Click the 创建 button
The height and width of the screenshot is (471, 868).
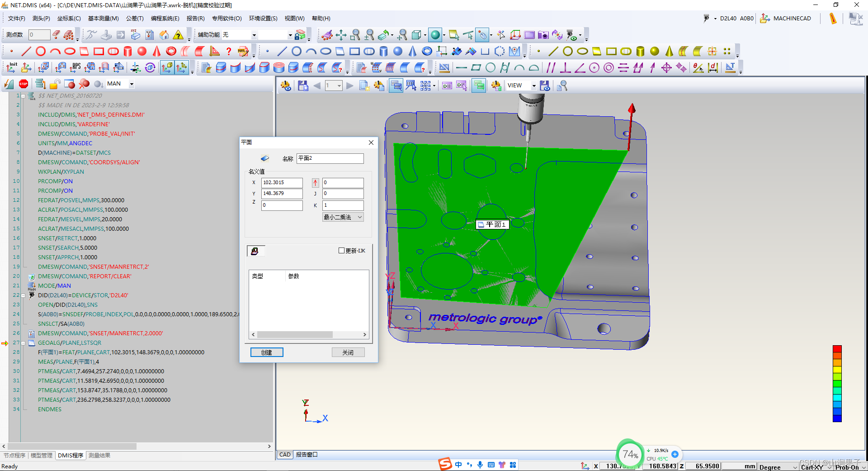point(267,352)
